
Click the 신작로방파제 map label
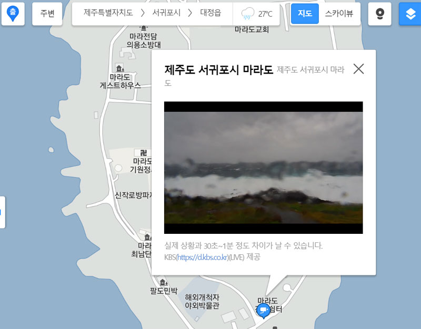[133, 195]
